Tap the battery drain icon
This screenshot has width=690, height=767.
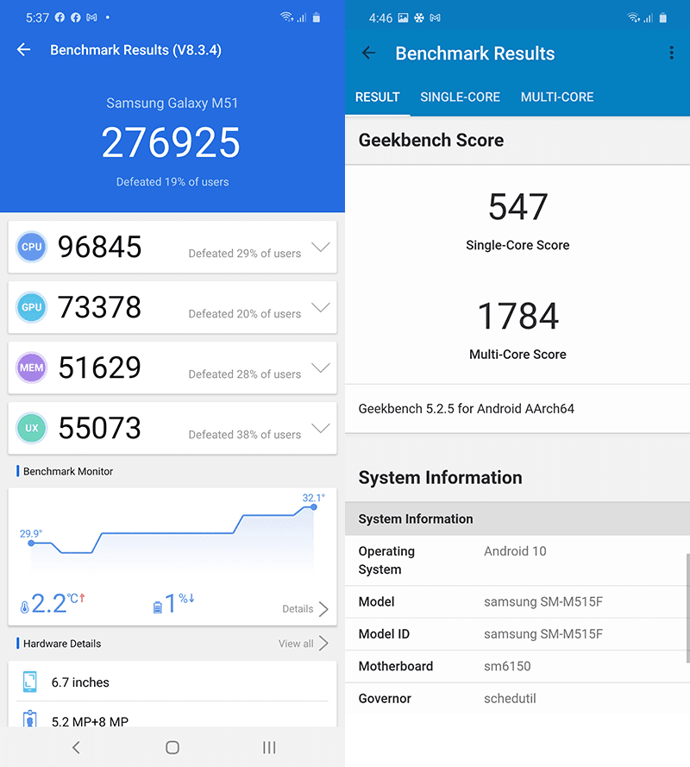[x=158, y=607]
